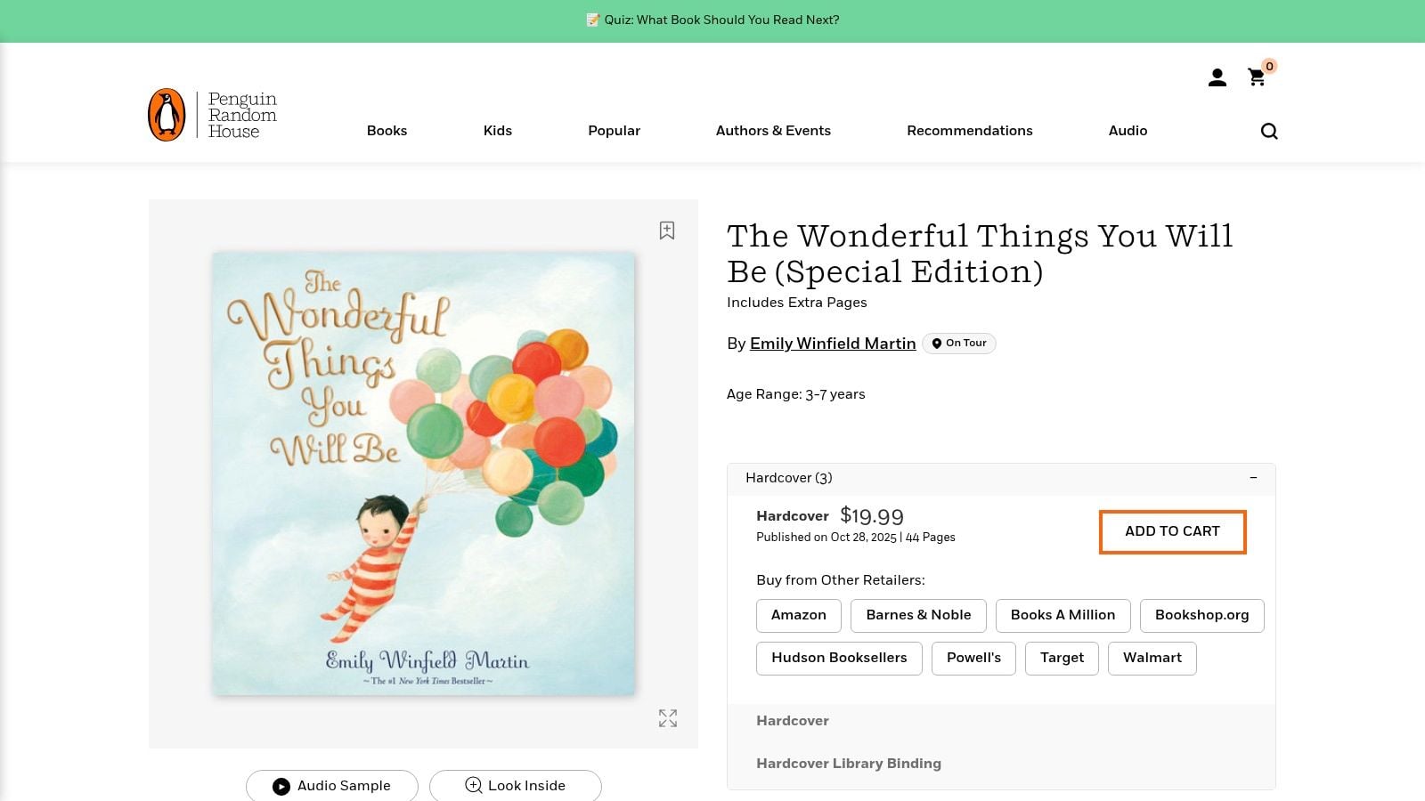Collapse the Hardcover (3) section
The width and height of the screenshot is (1425, 801).
tap(1254, 478)
